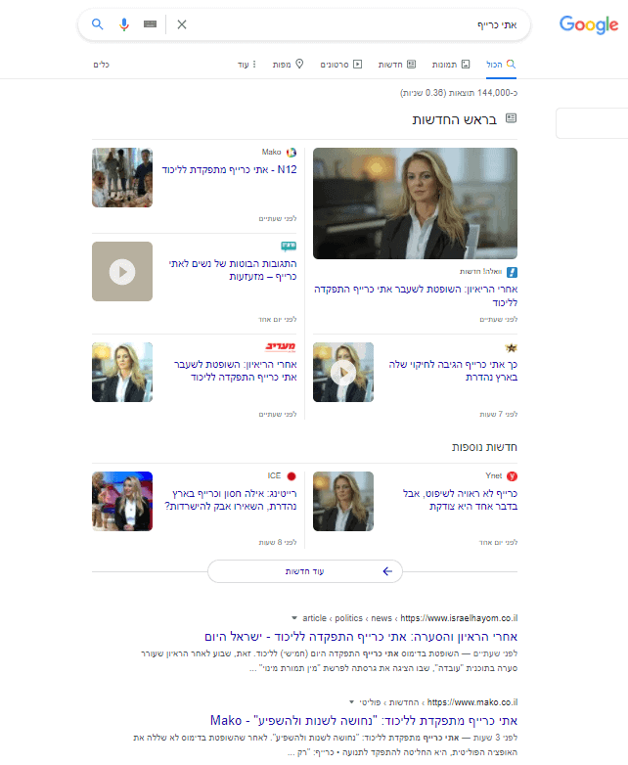Viewport: 628px width, 765px height.
Task: Start voice search with microphone icon
Action: (124, 23)
